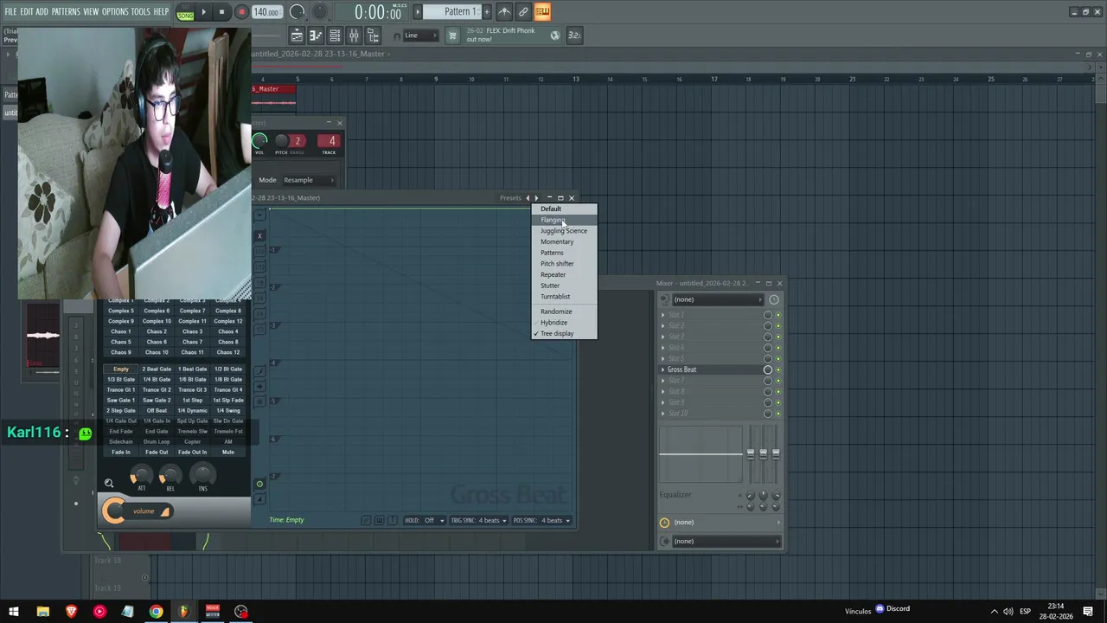Open Discord from the taskbar tray
The image size is (1107, 623).
click(893, 609)
